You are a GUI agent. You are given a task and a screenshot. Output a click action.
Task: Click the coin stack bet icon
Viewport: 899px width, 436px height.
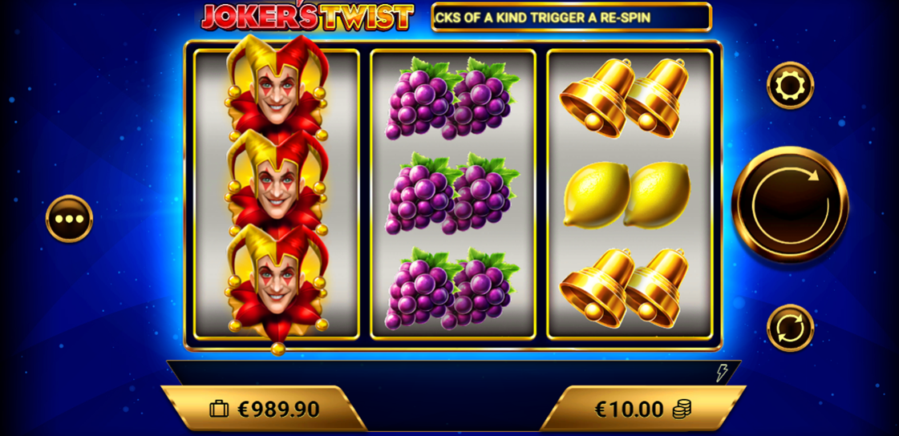tap(682, 409)
